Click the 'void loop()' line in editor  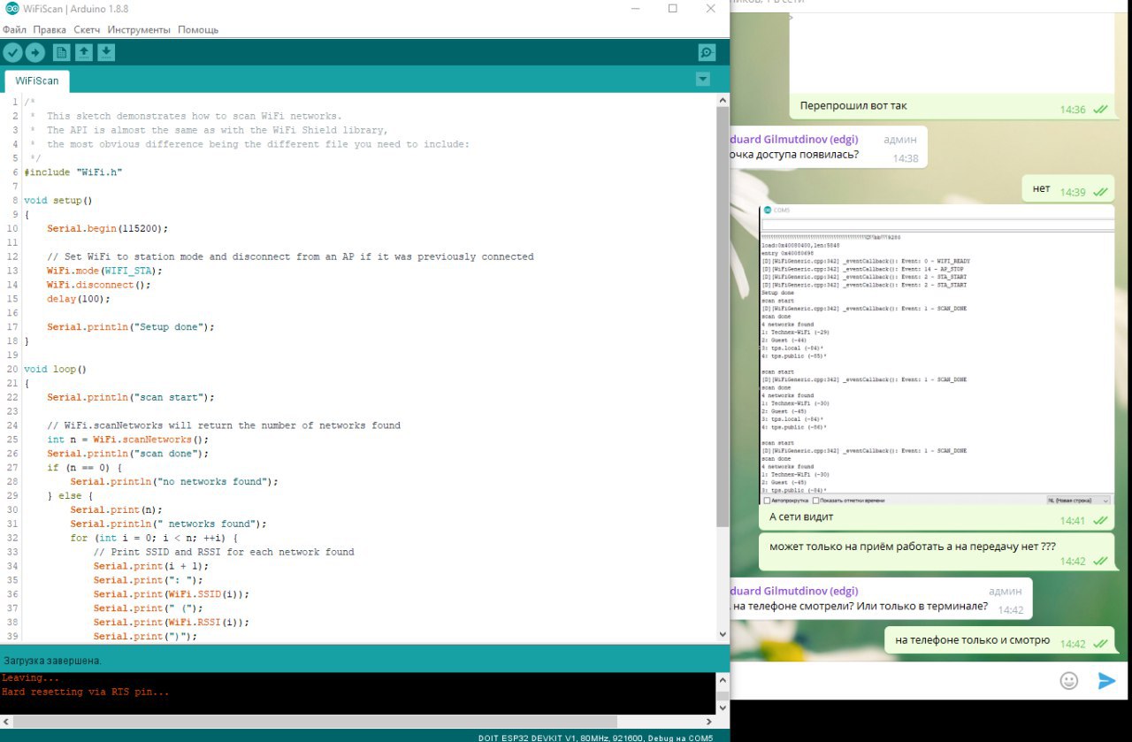tap(55, 369)
